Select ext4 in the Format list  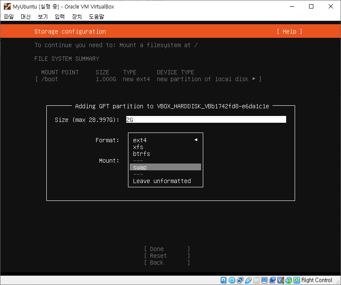165,140
